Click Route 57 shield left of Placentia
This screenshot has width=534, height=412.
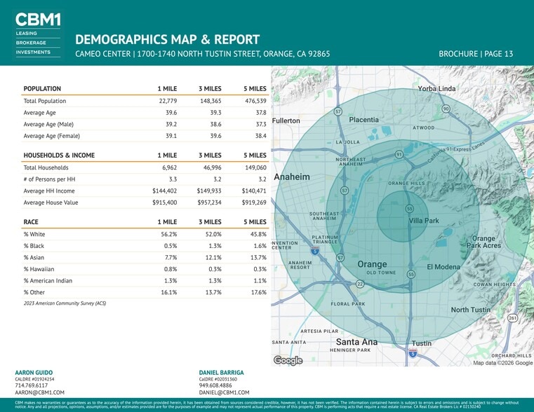click(x=338, y=111)
